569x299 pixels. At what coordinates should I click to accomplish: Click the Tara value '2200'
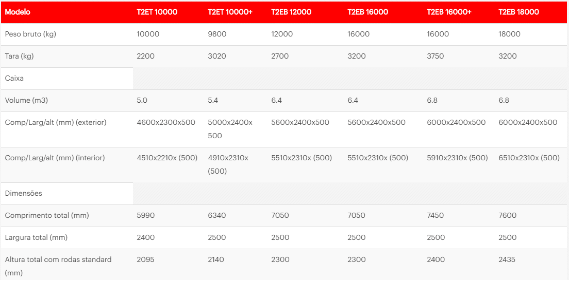[x=145, y=56]
